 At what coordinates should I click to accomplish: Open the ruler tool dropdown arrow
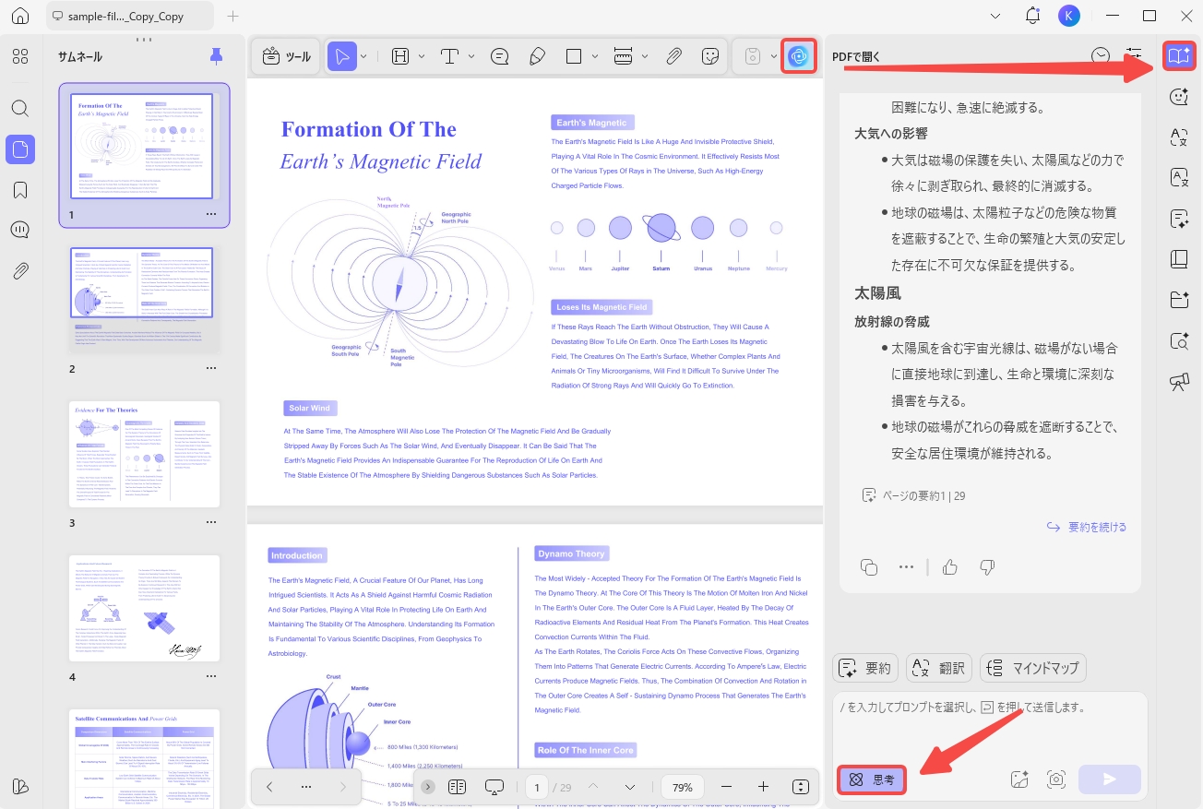click(x=645, y=56)
